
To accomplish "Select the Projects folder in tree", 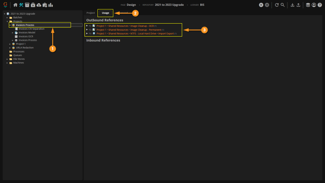I will click(x=17, y=22).
